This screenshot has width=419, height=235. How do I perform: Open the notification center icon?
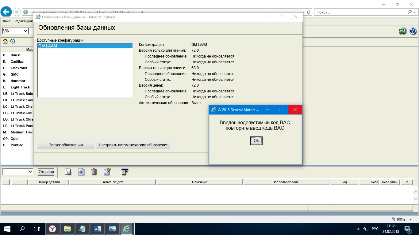(408, 229)
